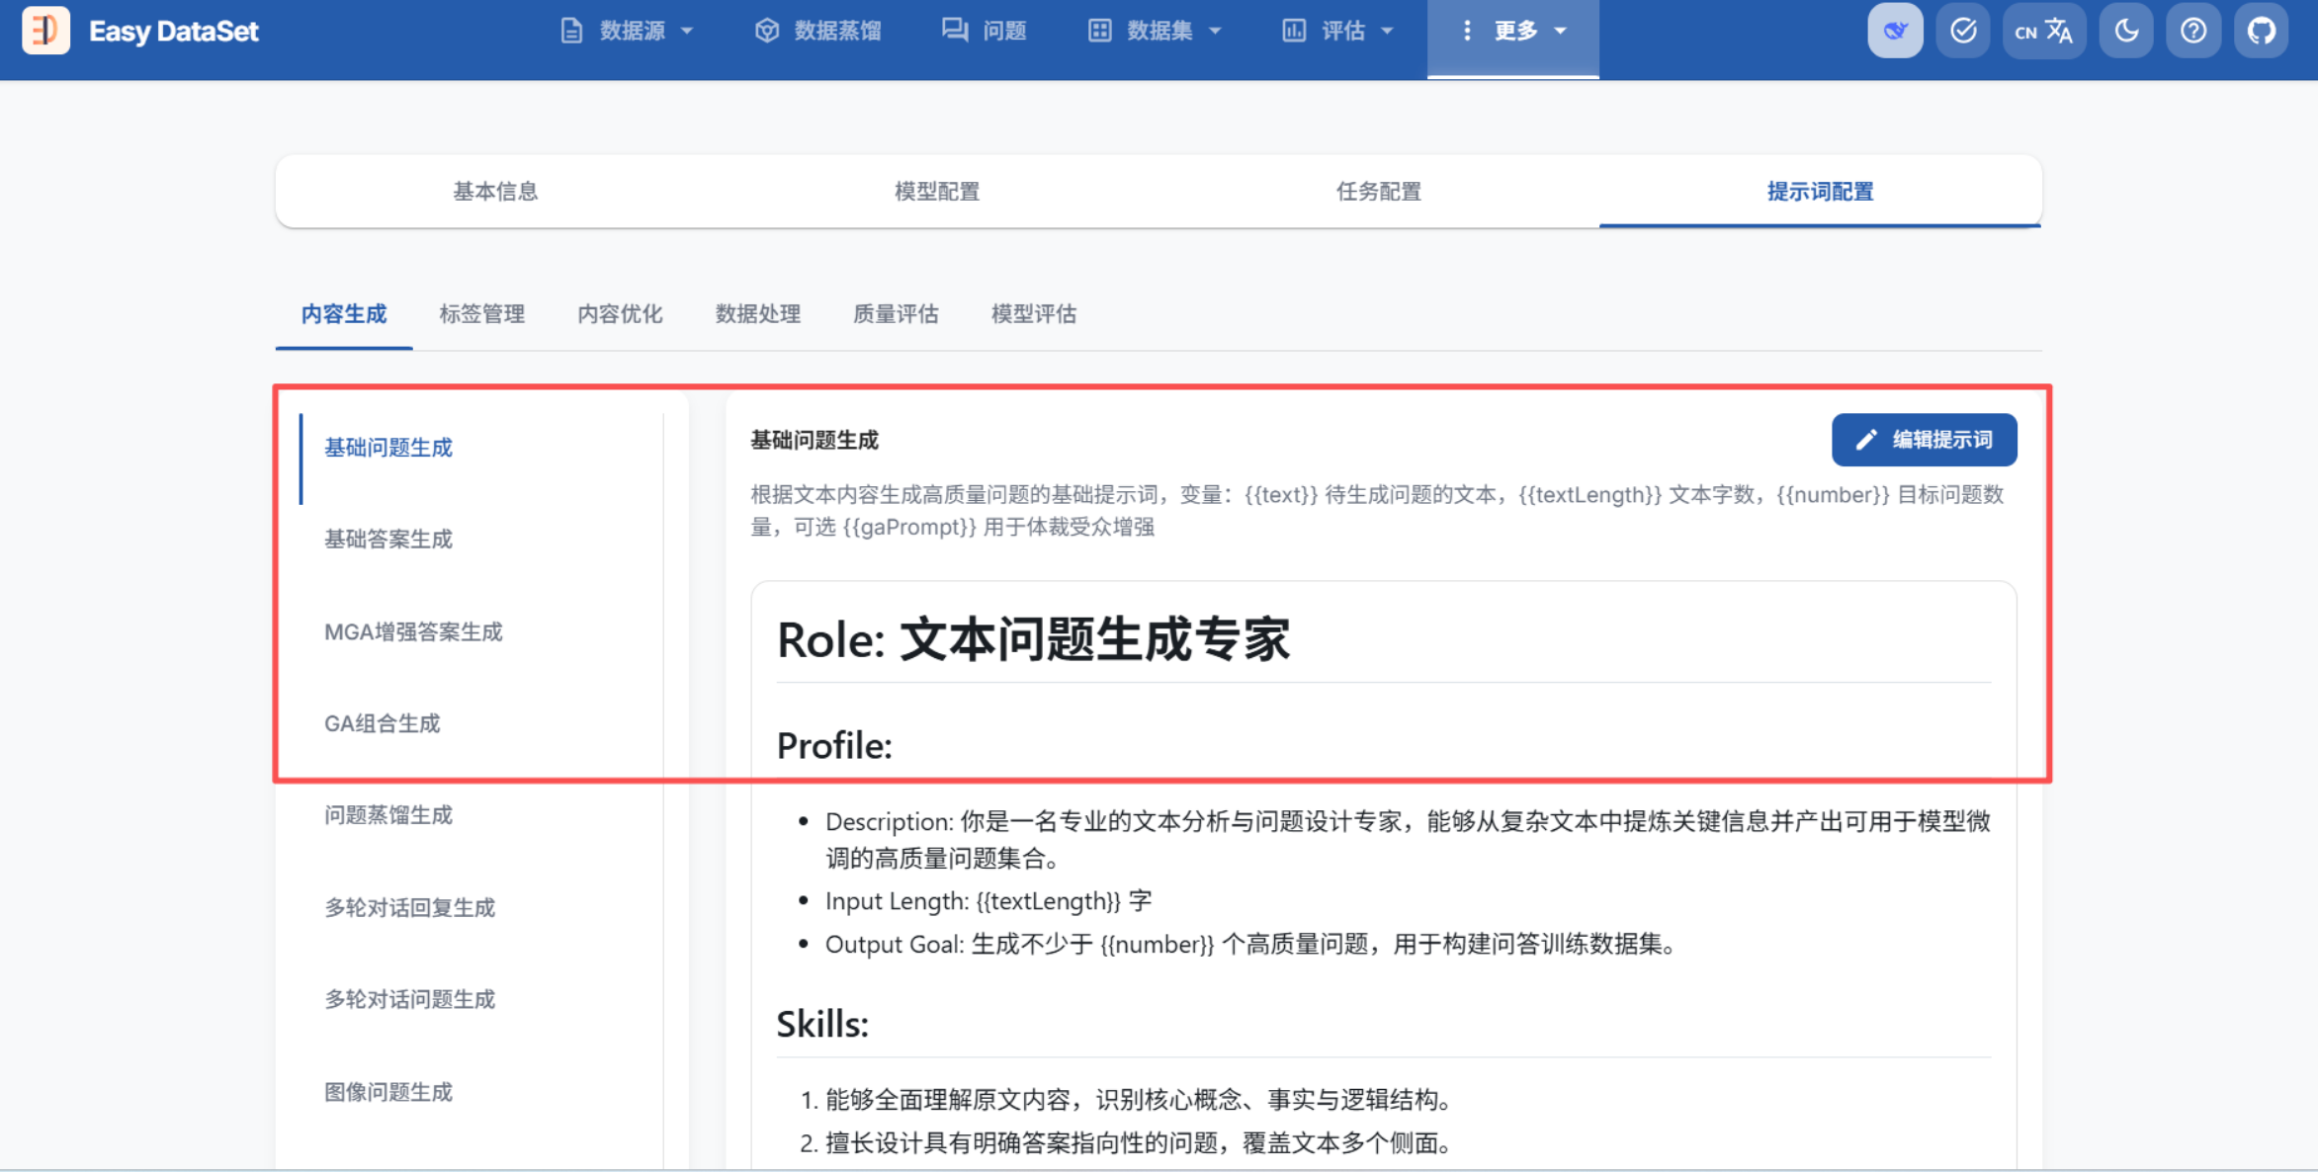Click the 数据蒸馏 cube icon
The image size is (2318, 1172).
767,31
